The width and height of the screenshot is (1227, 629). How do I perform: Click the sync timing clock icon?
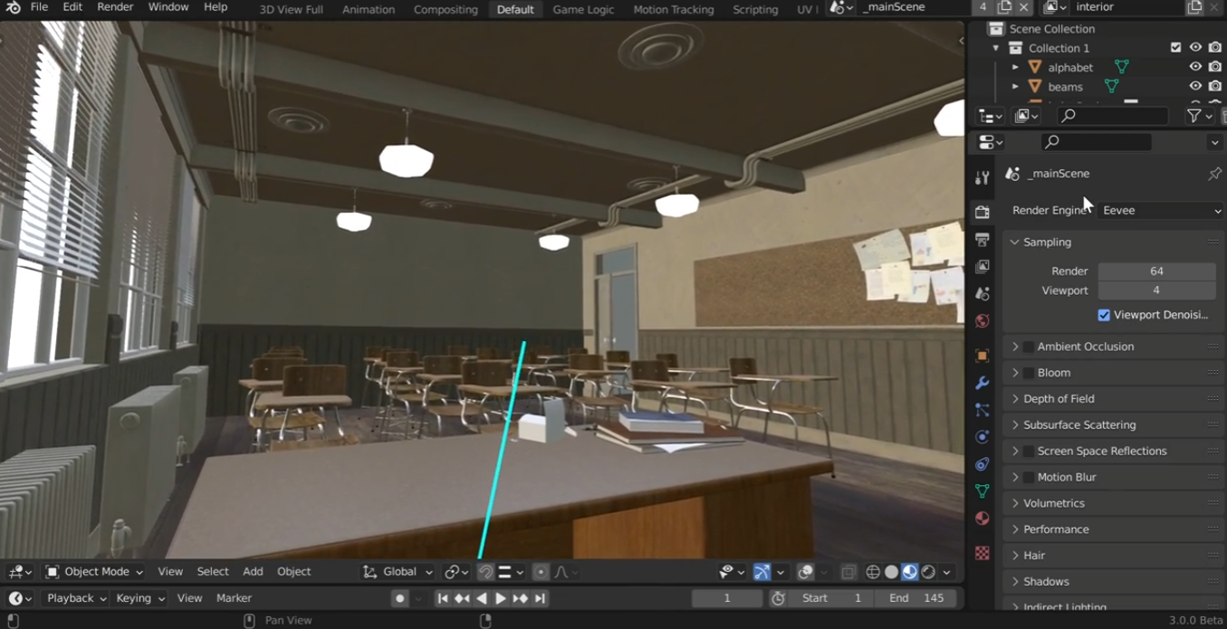[x=778, y=598]
